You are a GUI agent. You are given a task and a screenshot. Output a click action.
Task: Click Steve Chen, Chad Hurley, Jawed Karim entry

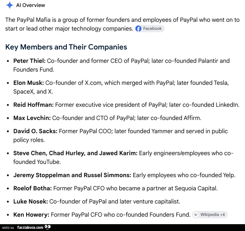point(75,153)
